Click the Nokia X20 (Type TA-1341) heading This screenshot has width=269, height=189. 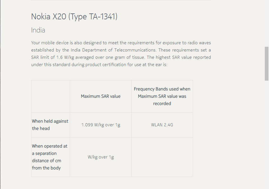coord(74,17)
